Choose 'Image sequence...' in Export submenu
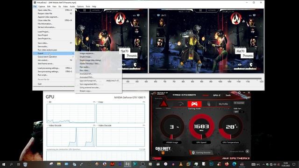Image resolution: width=299 pixels, height=168 pixels. coord(99,54)
